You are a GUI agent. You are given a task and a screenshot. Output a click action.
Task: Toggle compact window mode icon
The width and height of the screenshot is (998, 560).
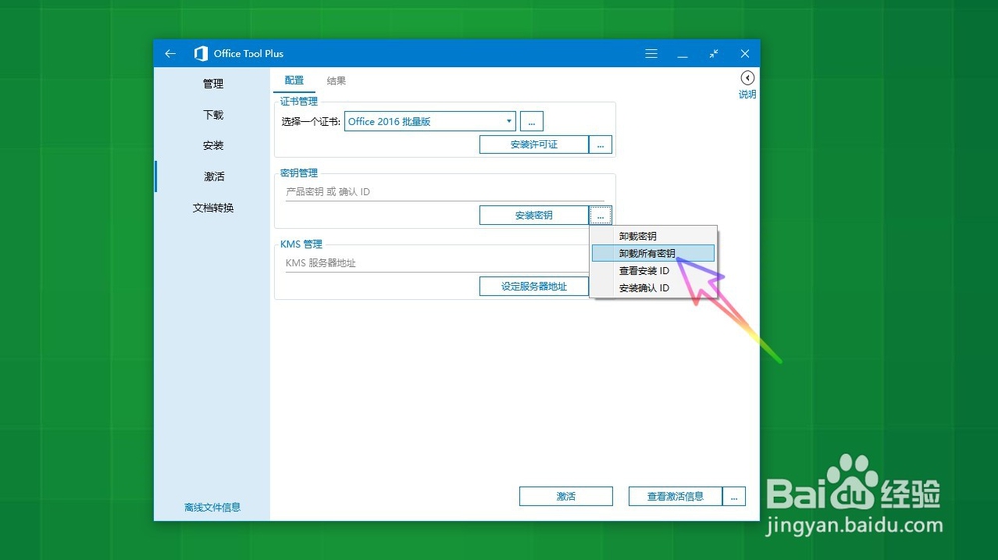coord(714,54)
